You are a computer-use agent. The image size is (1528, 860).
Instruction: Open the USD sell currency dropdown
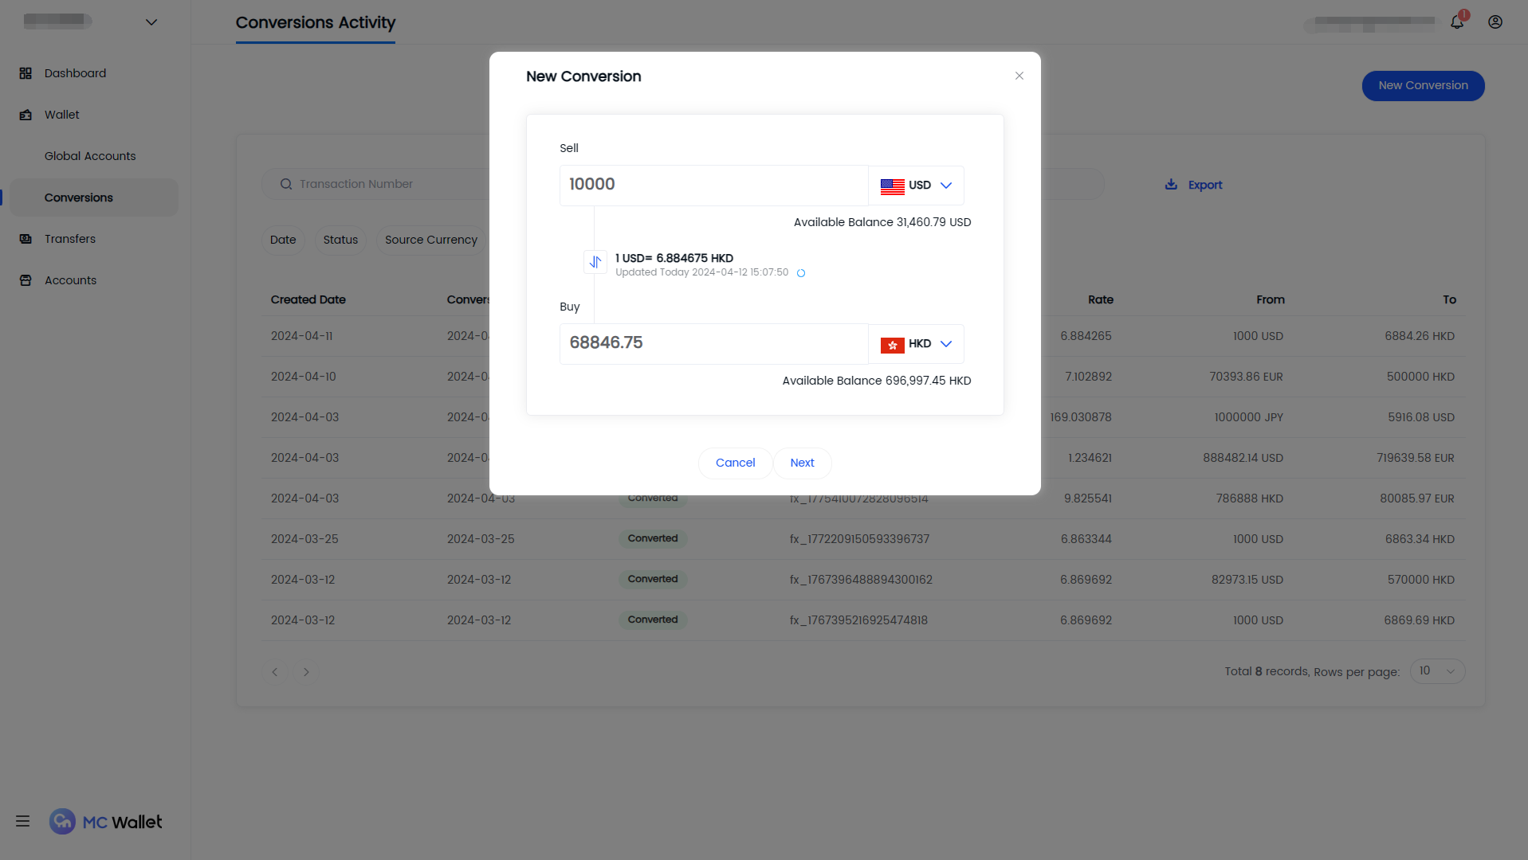point(916,186)
